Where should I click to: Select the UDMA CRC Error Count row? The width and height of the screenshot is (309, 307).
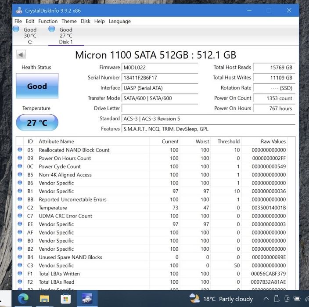[x=152, y=216]
